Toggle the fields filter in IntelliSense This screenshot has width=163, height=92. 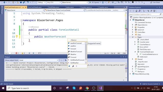(x=69, y=66)
